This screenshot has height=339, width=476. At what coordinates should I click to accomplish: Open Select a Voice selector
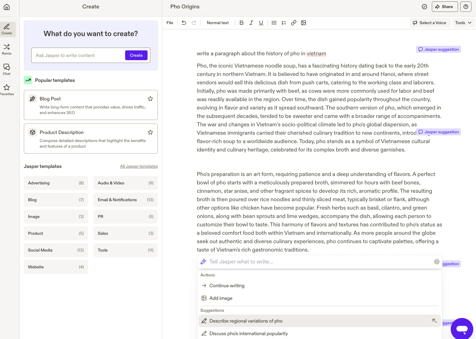(430, 23)
